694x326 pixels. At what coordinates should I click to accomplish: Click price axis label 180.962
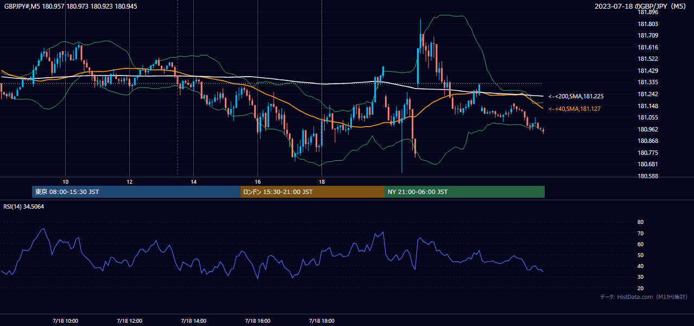point(648,129)
